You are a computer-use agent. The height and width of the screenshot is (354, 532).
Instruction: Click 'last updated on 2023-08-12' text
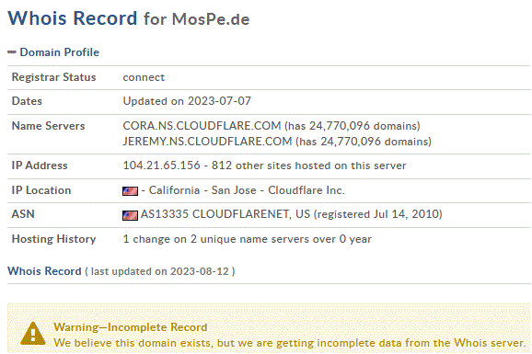tap(160, 271)
